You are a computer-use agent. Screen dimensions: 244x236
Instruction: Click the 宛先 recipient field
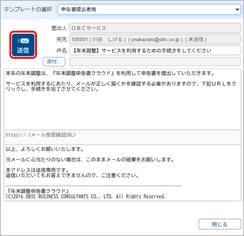tap(155, 39)
